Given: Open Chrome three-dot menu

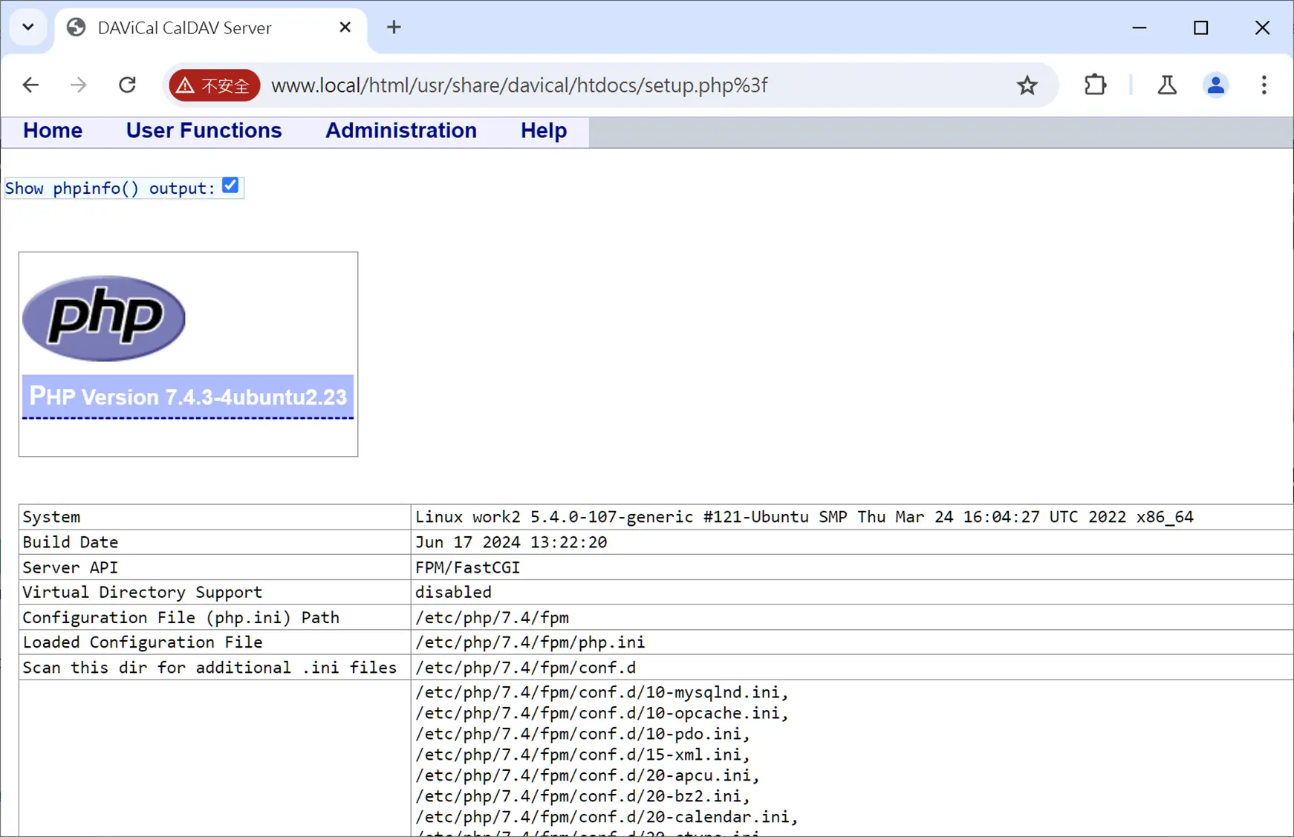Looking at the screenshot, I should [x=1264, y=85].
